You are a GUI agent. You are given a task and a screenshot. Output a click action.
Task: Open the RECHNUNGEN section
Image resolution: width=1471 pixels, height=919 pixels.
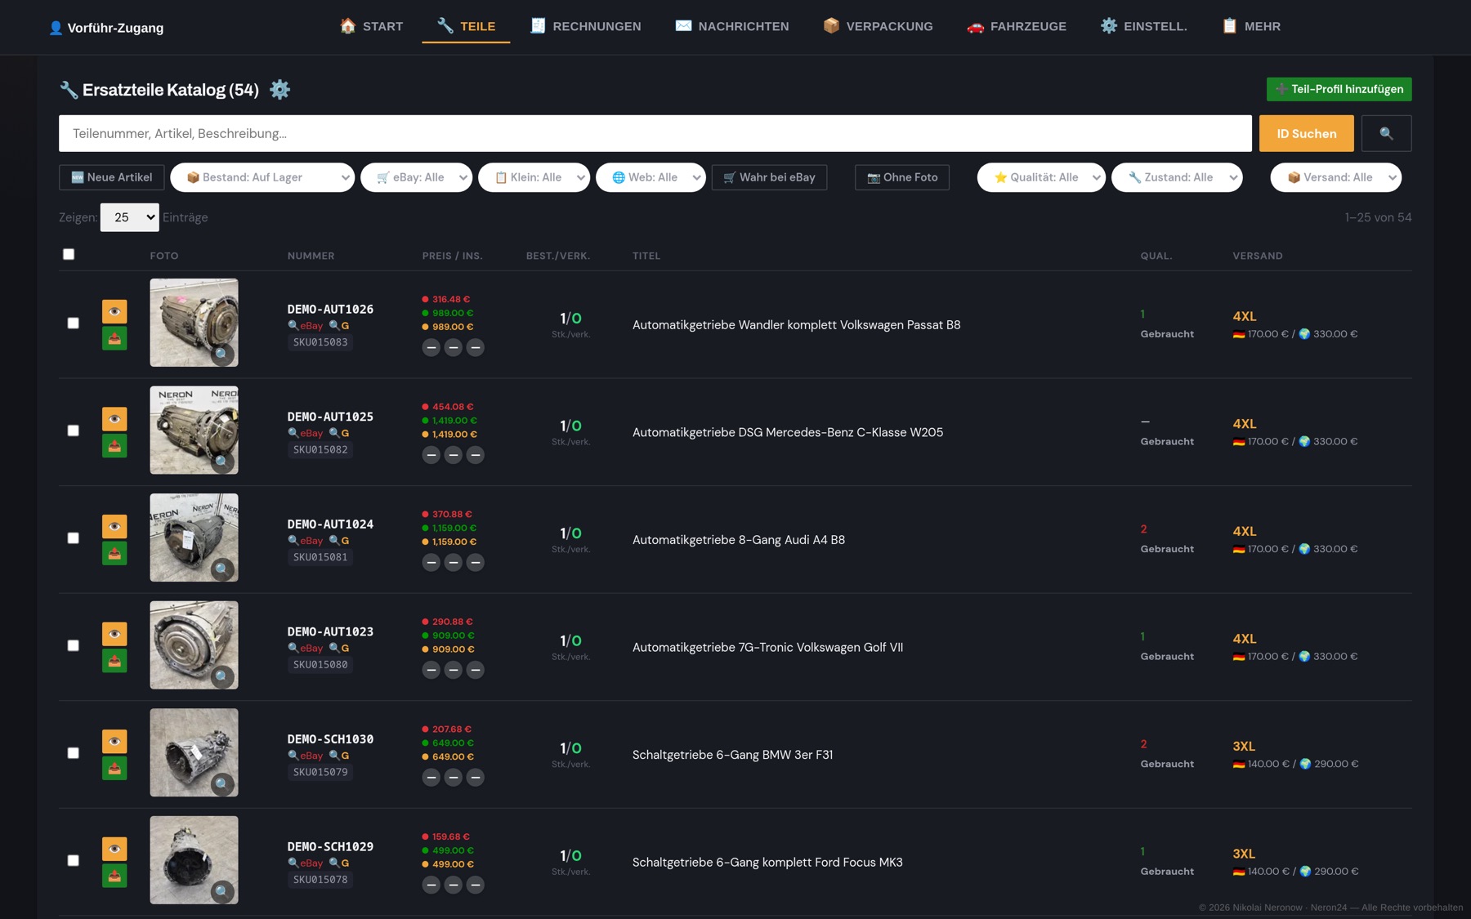(585, 26)
